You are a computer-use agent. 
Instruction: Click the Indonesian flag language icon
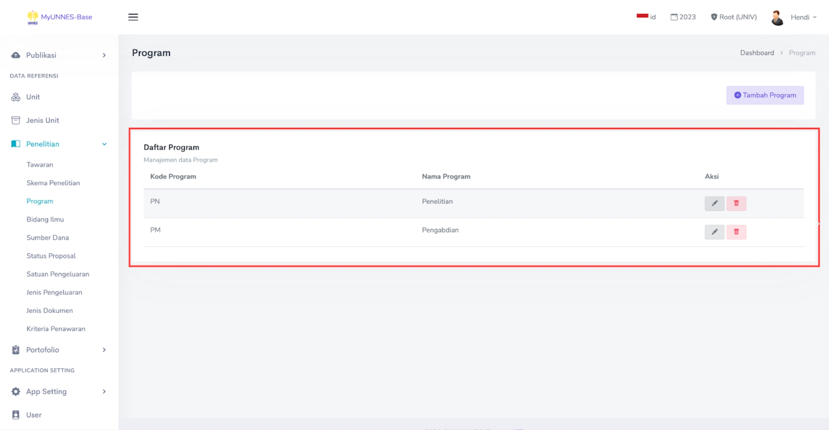642,16
